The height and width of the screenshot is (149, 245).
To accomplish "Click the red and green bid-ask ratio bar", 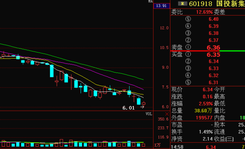I will coord(207,51).
